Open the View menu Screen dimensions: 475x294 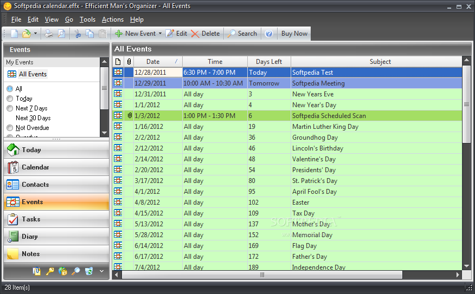pos(52,19)
